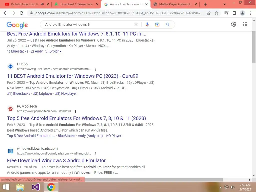Click the windows8downloads.com site favicon
Viewport: 256px width, 192px height.
(x=10, y=151)
